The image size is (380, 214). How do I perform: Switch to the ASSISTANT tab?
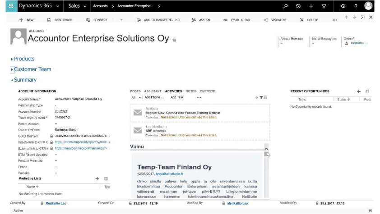pyautogui.click(x=153, y=91)
